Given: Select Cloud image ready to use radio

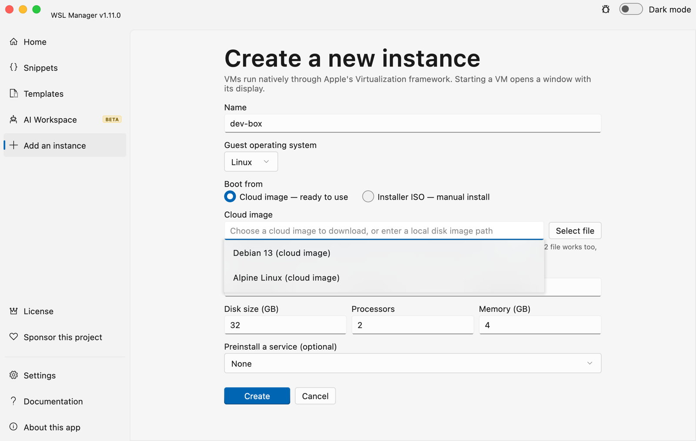Looking at the screenshot, I should (230, 197).
